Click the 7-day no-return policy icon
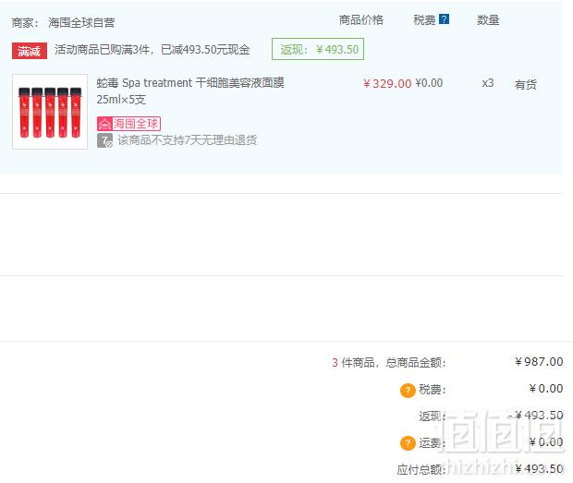 coord(104,140)
